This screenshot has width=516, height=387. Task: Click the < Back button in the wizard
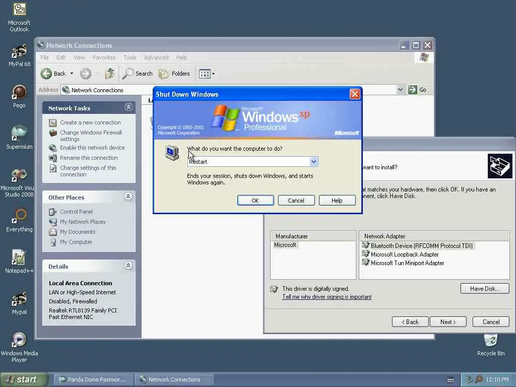click(x=410, y=322)
